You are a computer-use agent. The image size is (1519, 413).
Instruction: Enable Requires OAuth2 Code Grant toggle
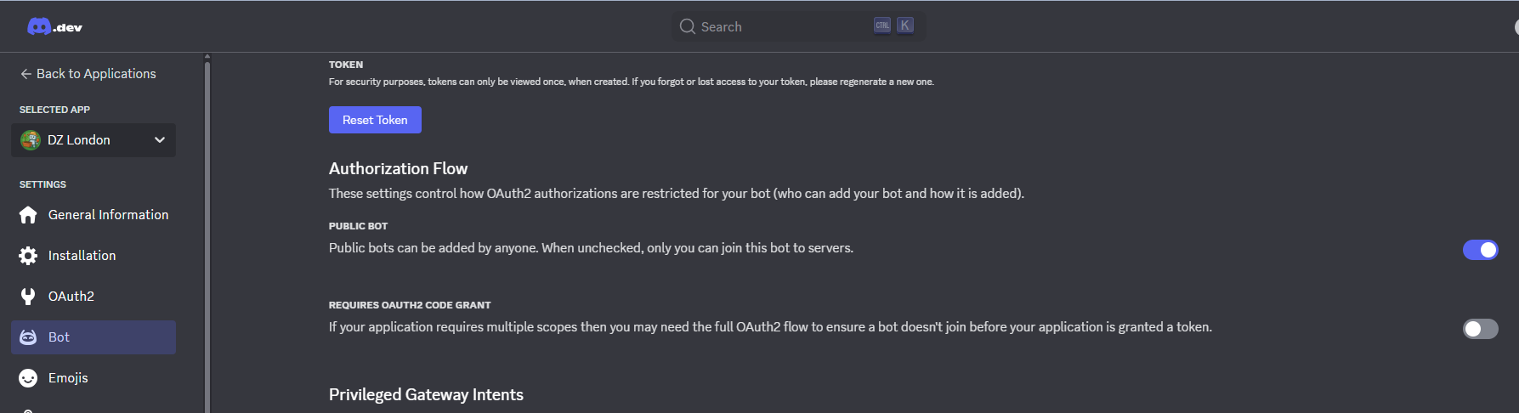(1480, 329)
